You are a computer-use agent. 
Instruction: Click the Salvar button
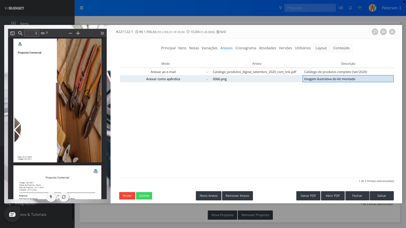point(382,196)
